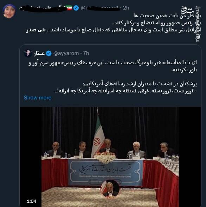The width and height of the screenshot is (206, 207).
Task: Click the blue verified badge on top tweet
Action: click(76, 8)
